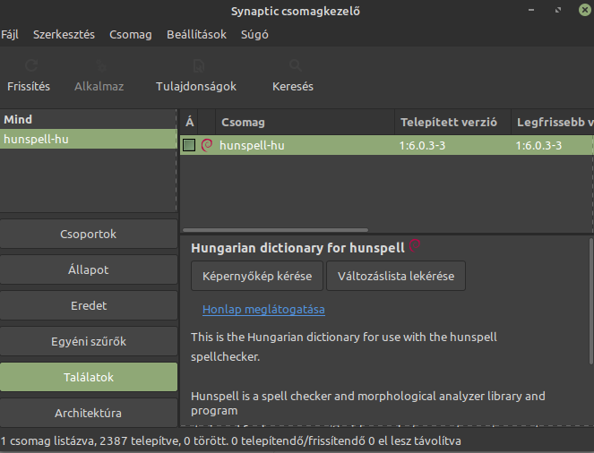
Task: Follow the Honlap meglátogatása link
Action: 263,310
